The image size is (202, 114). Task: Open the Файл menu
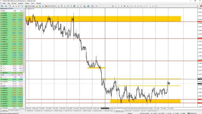click(x=4, y=3)
